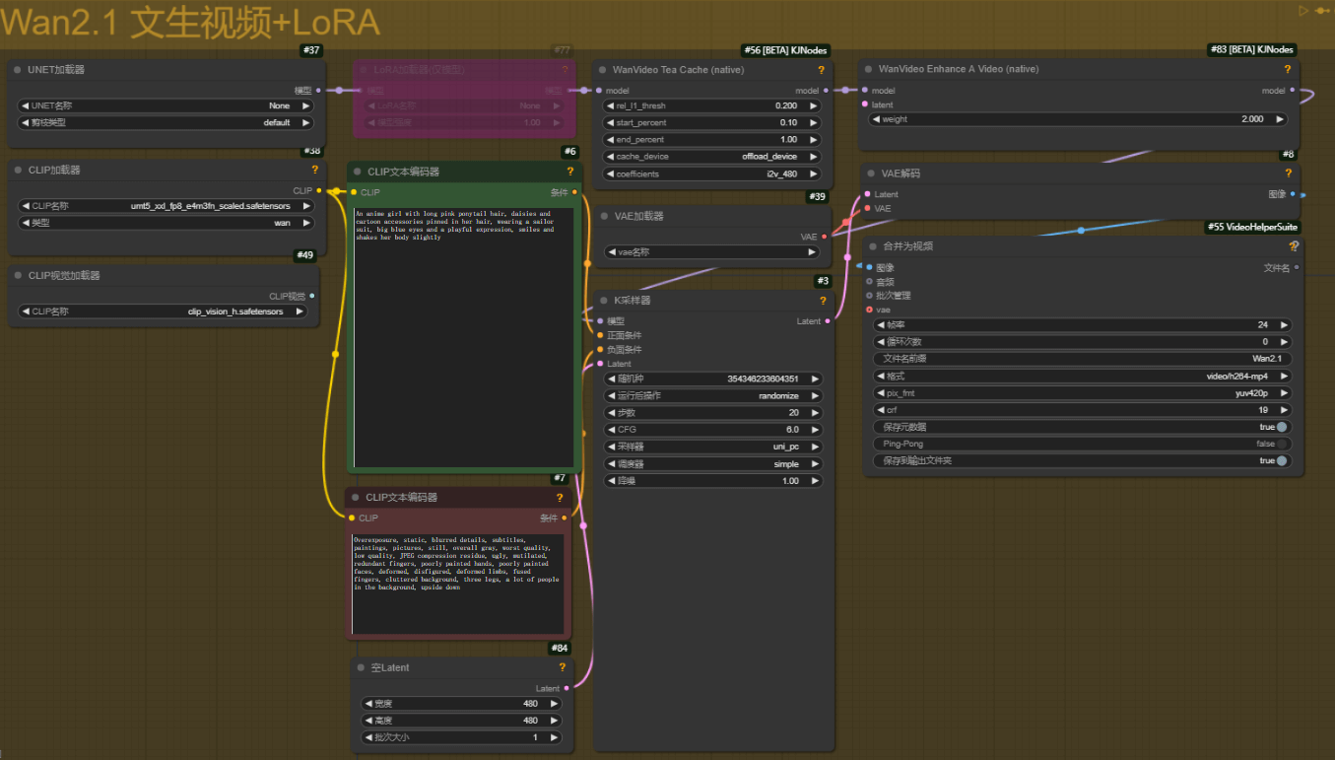The image size is (1335, 760).
Task: Toggle the 保存元数据 switch
Action: click(1282, 427)
